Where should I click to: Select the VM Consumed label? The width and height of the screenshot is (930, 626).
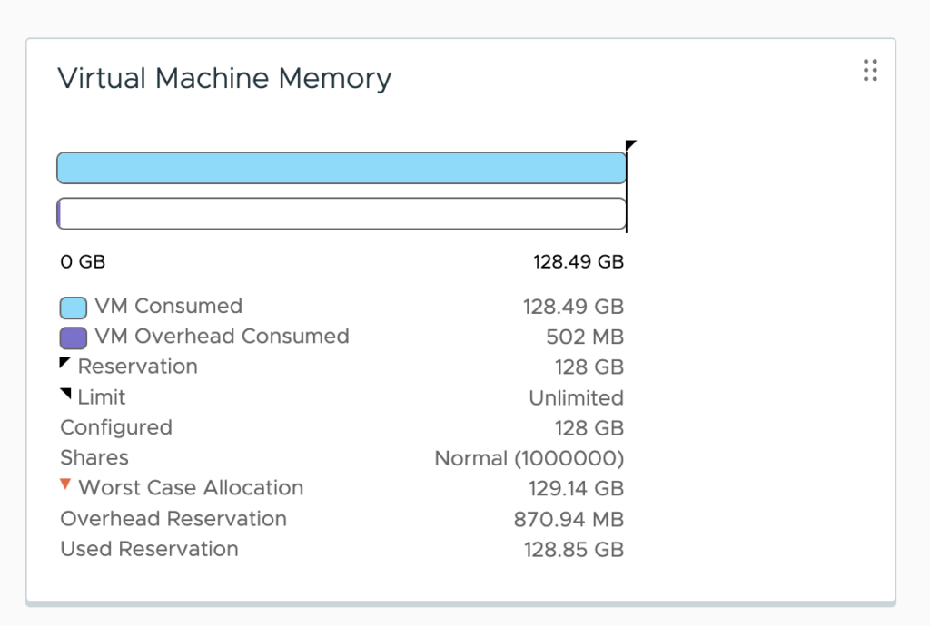pos(168,307)
